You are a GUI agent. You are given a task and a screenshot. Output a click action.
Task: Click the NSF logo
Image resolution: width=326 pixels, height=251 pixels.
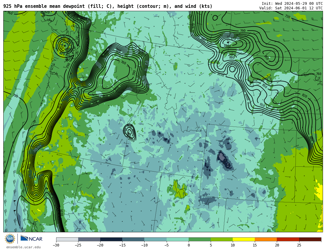(10, 239)
